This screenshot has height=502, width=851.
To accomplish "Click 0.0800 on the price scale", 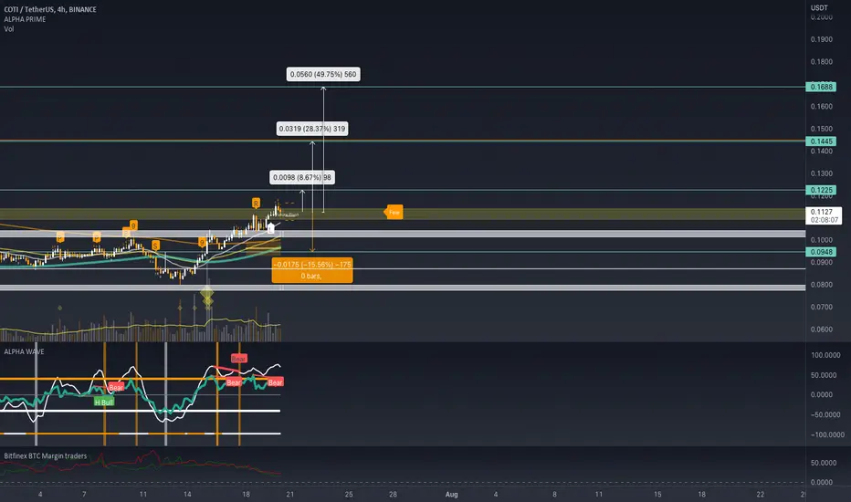I will [821, 285].
